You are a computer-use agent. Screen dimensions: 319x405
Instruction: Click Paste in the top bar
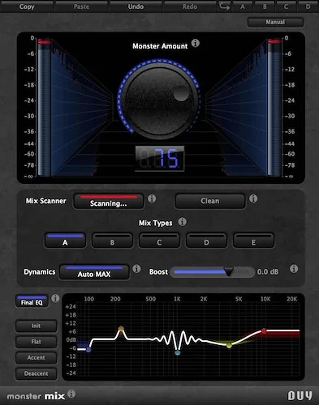pos(81,6)
